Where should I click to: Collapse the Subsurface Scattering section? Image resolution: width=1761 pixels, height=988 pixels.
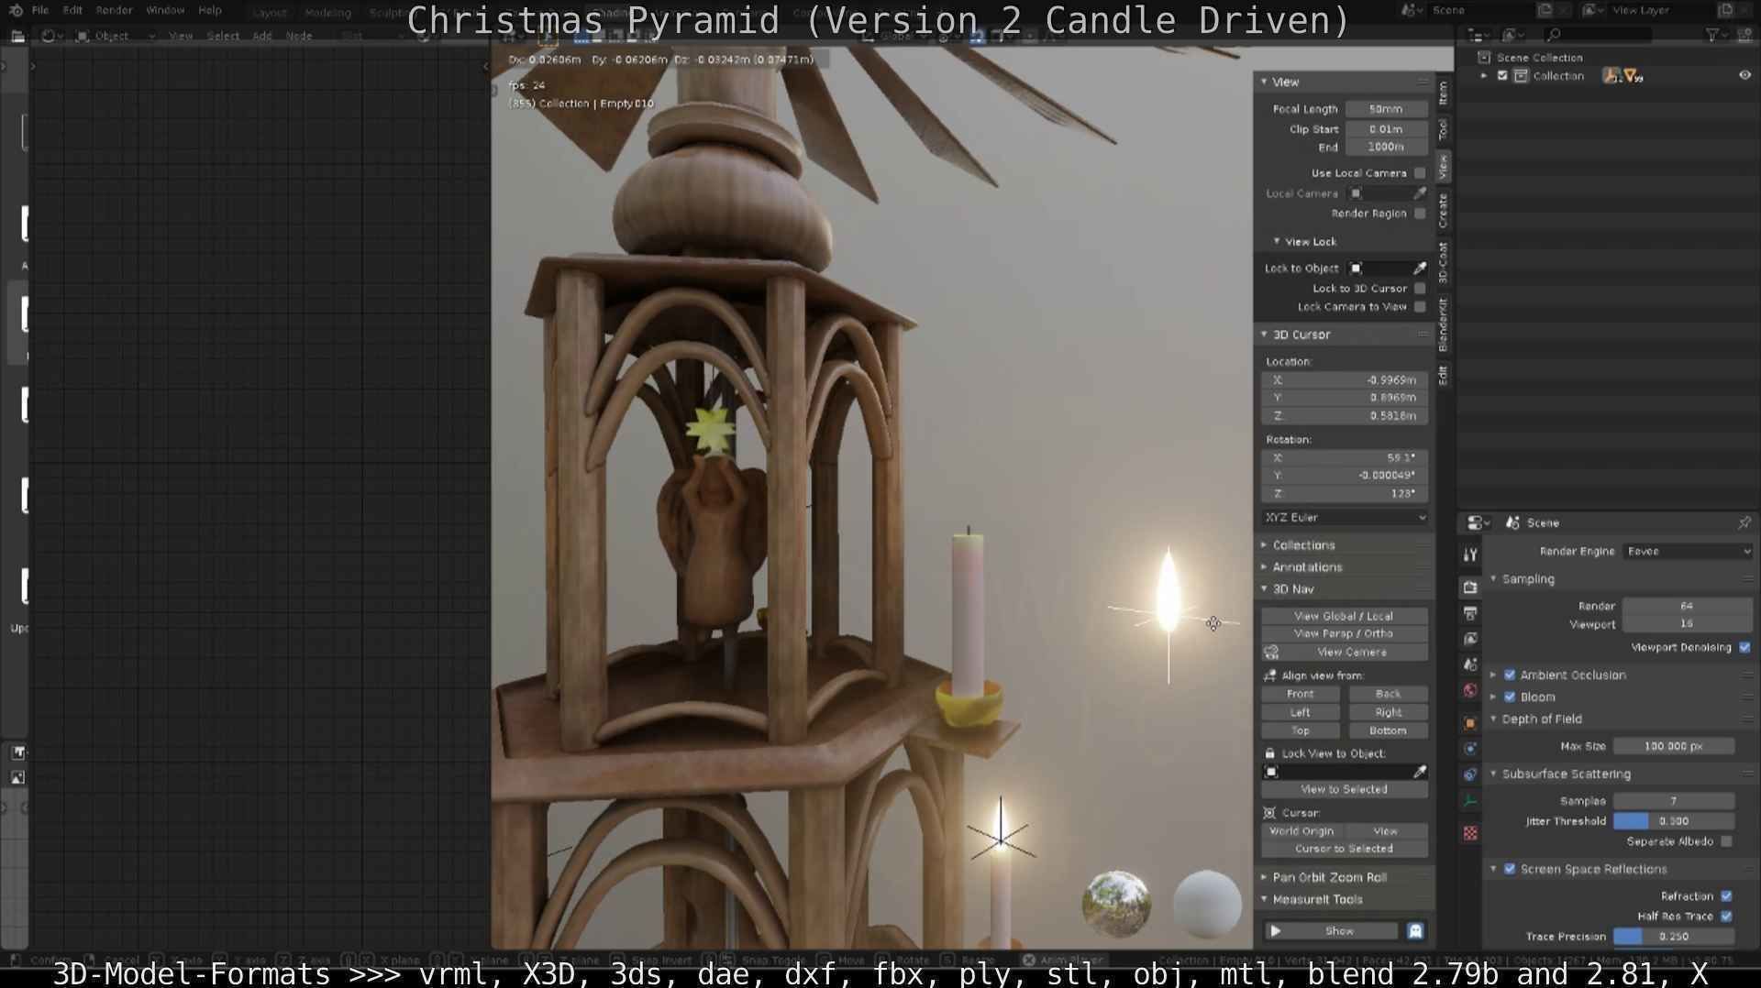pos(1566,774)
